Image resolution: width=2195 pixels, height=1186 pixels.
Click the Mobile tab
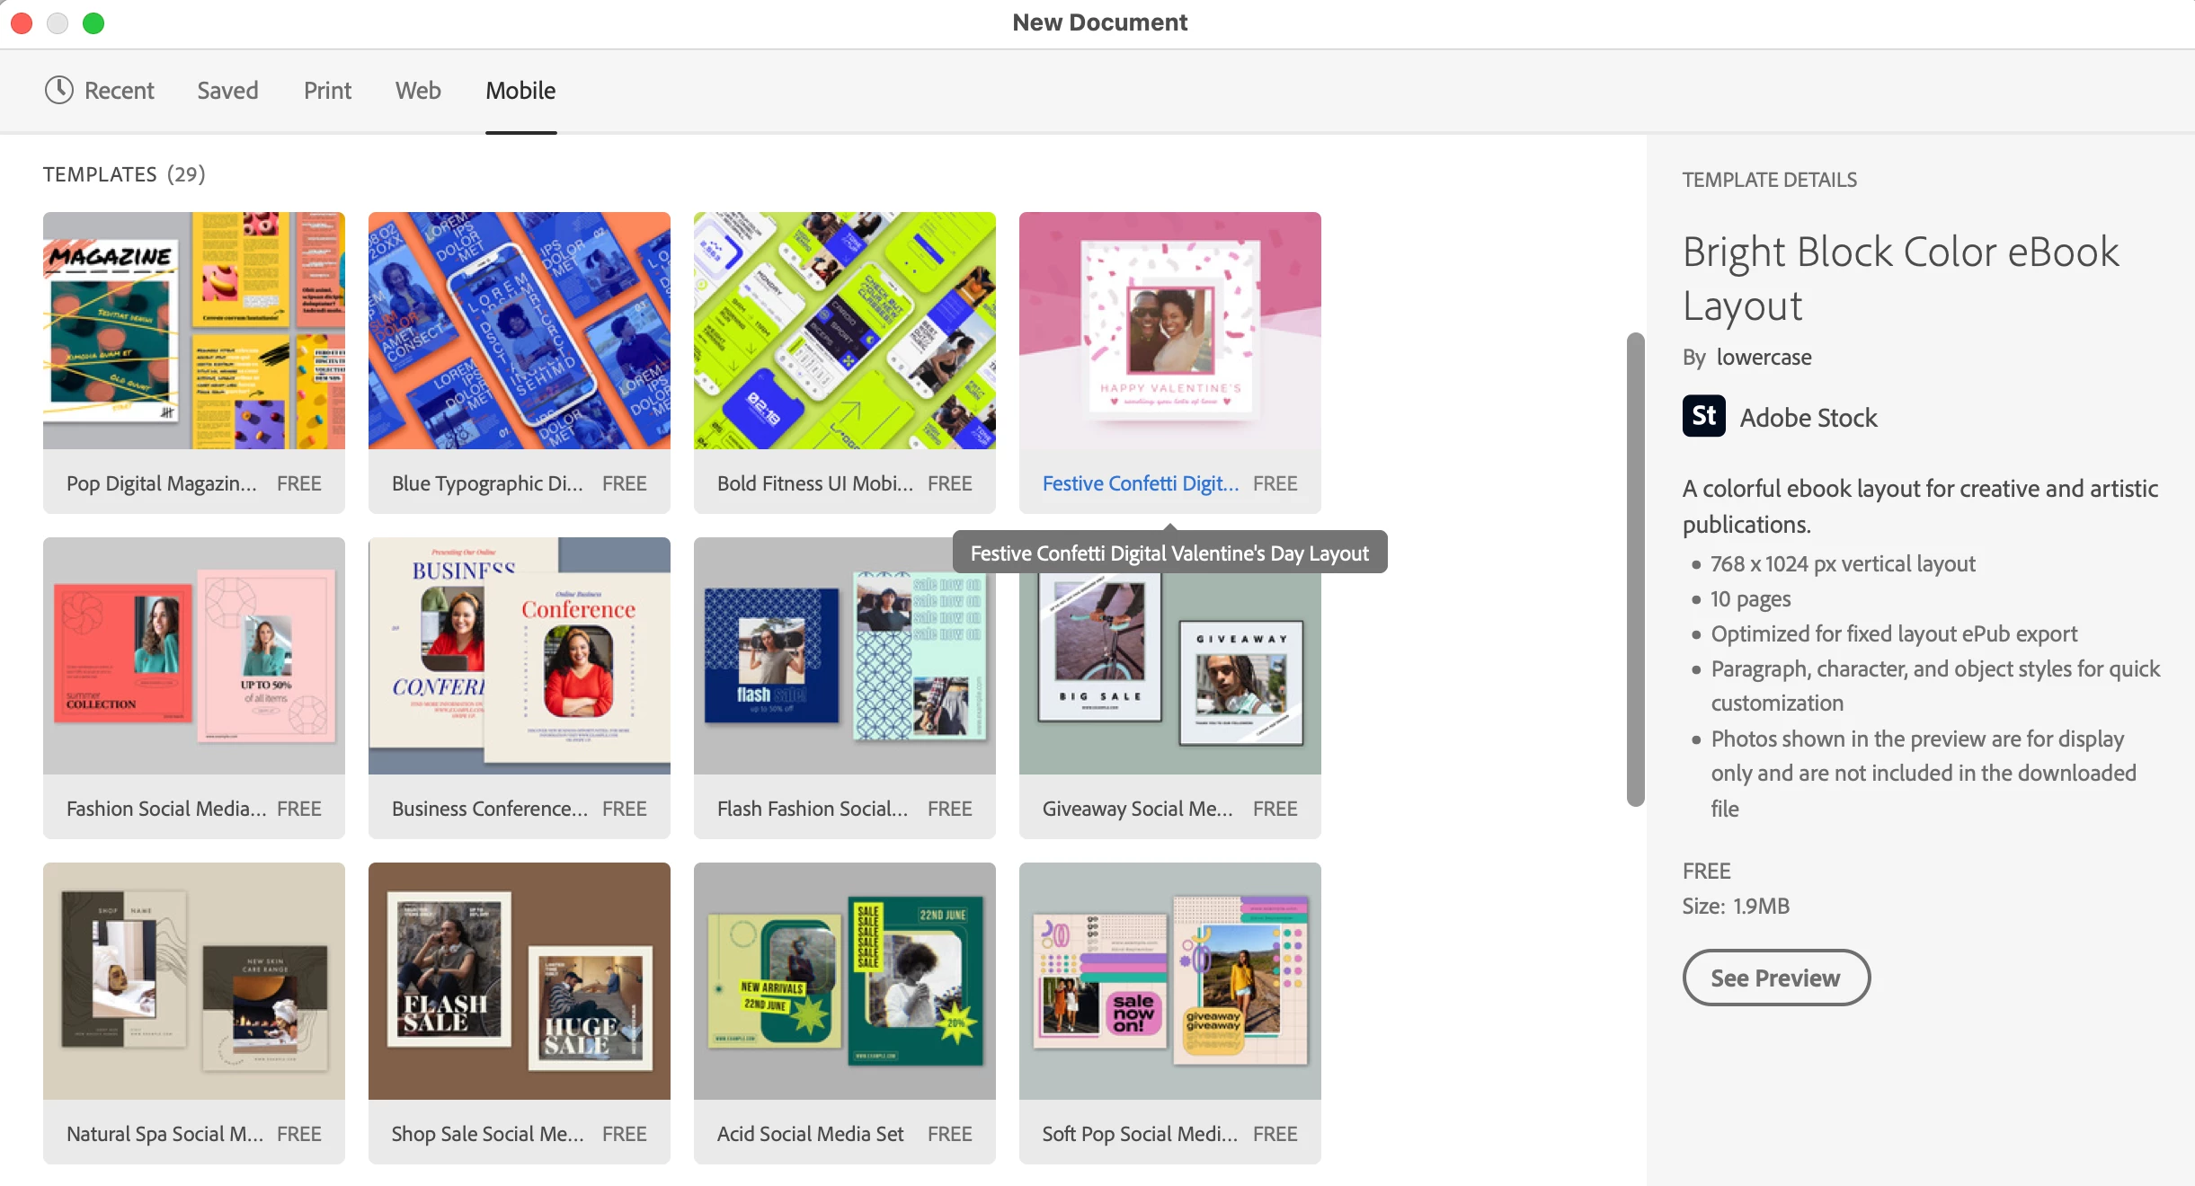(x=520, y=90)
